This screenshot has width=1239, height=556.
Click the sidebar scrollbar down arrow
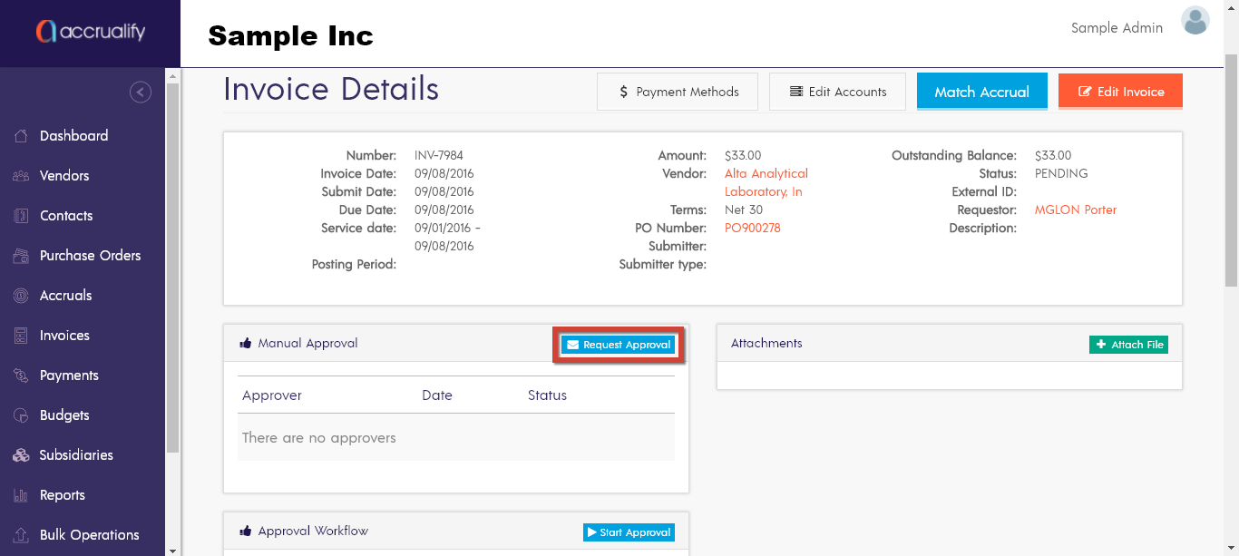173,549
